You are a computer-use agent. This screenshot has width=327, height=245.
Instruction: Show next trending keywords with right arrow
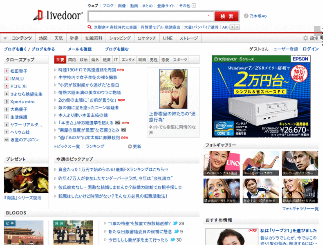point(237,27)
